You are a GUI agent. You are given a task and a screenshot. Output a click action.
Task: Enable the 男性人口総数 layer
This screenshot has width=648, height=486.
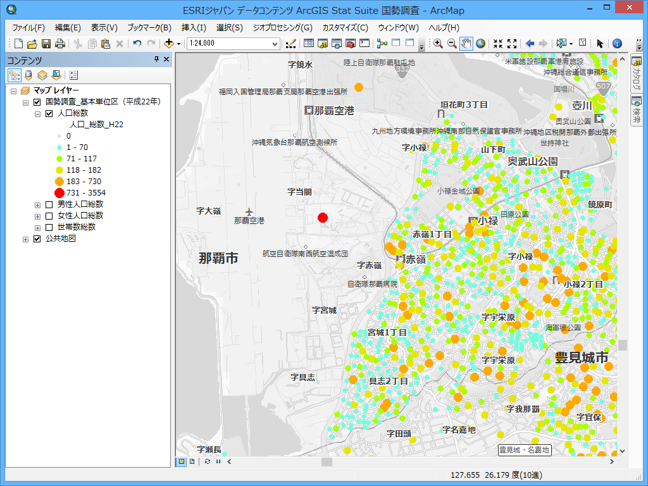49,204
